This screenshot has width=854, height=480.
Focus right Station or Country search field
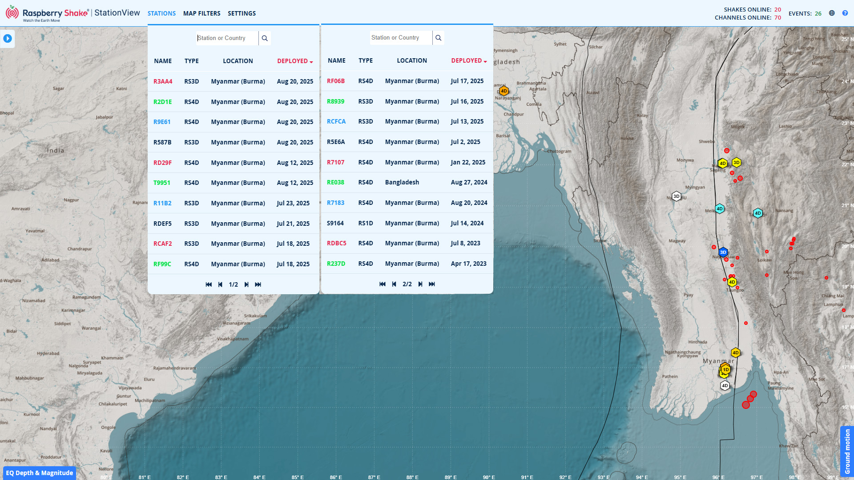(x=401, y=38)
